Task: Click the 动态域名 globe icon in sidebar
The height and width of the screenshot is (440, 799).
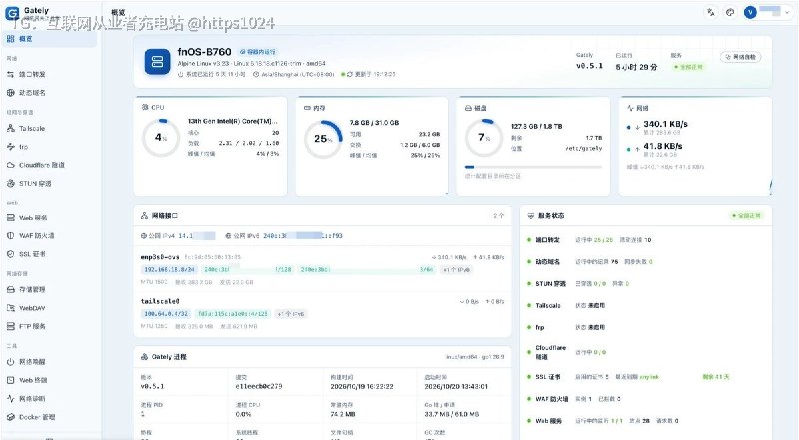Action: pyautogui.click(x=10, y=93)
